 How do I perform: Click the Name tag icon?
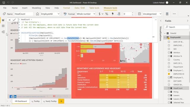(x=4, y=14)
